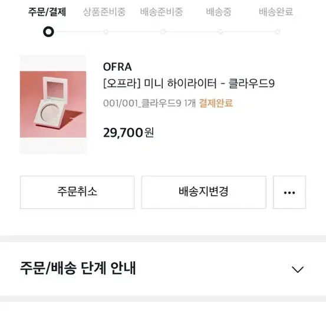Select the 배송완료 step label
326x326 pixels.
pos(276,12)
